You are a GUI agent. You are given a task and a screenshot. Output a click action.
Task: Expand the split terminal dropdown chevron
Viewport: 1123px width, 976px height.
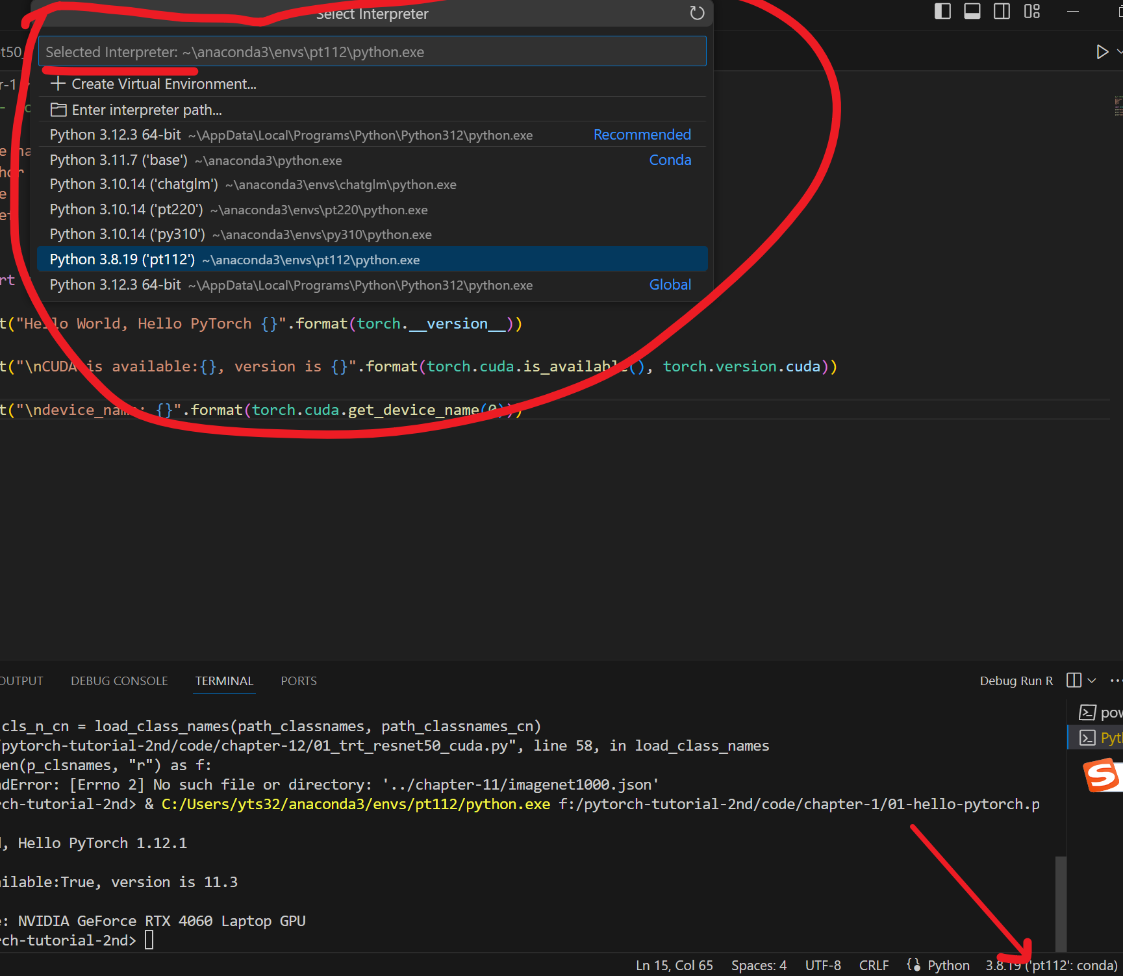1092,681
